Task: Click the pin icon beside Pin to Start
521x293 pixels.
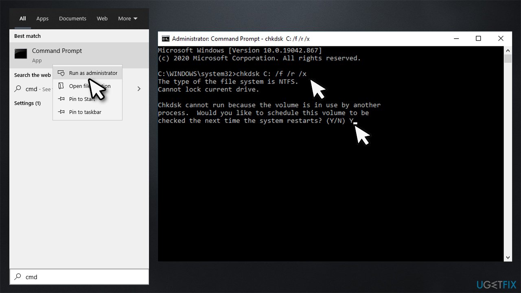Action: [x=61, y=99]
